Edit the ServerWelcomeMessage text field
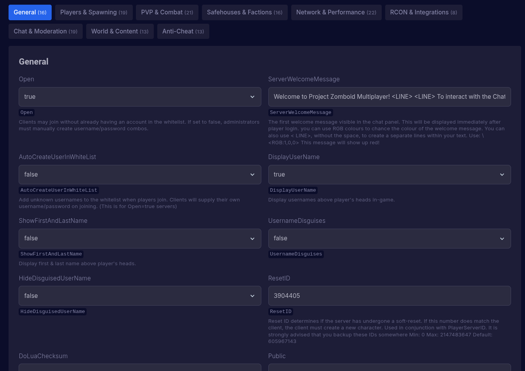This screenshot has height=371, width=525. (x=389, y=96)
